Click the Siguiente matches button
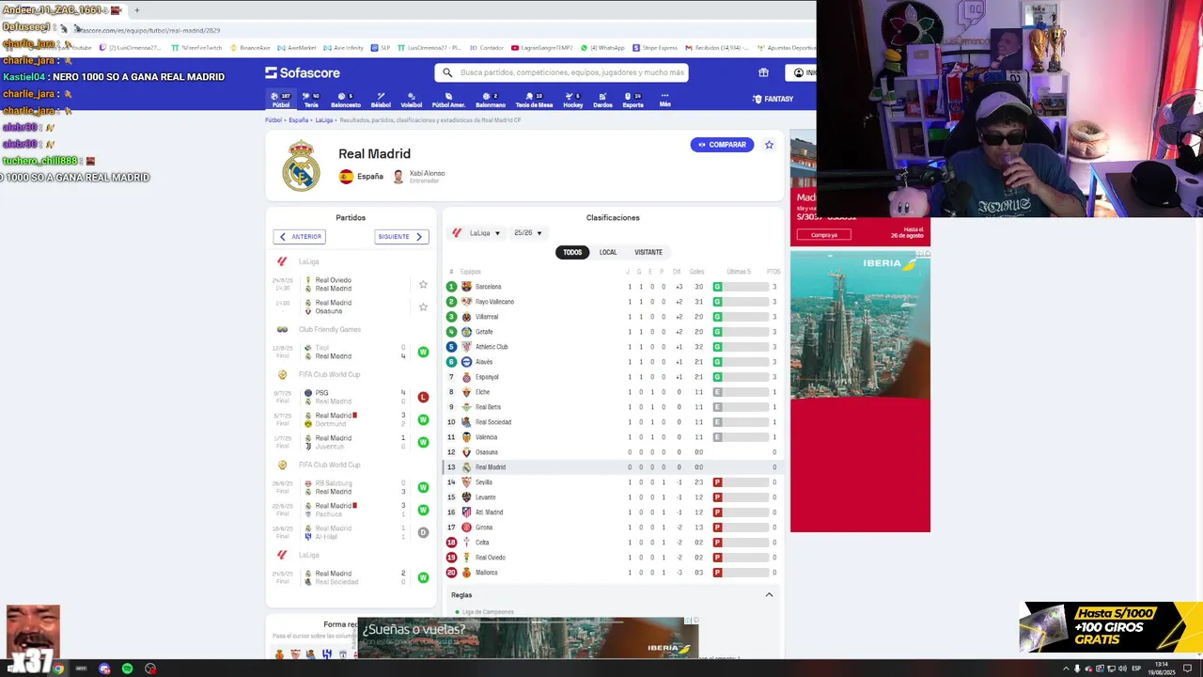The height and width of the screenshot is (677, 1203). (x=401, y=237)
